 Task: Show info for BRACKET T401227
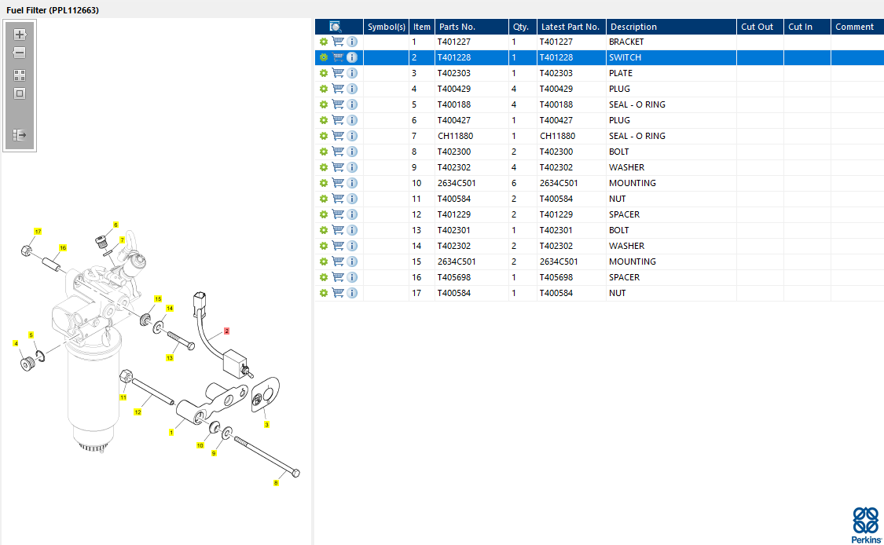pyautogui.click(x=352, y=42)
